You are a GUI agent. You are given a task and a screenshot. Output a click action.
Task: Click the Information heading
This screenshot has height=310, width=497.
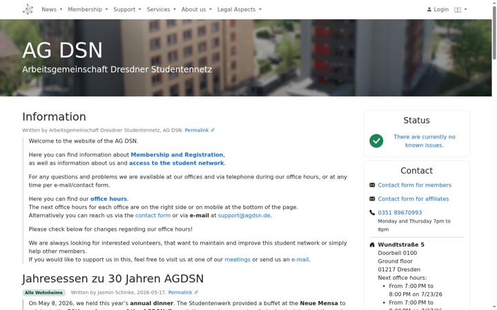(x=55, y=116)
